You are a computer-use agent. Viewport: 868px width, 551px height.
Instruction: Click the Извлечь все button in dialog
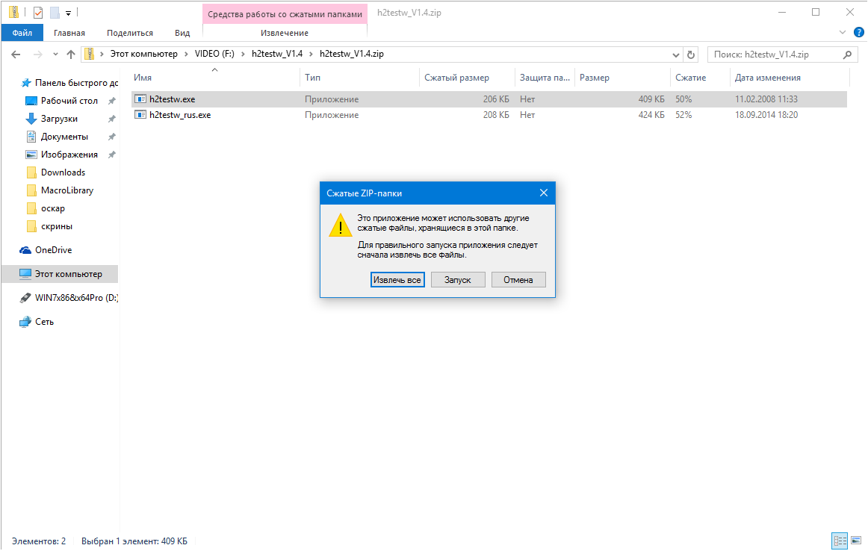pyautogui.click(x=397, y=280)
